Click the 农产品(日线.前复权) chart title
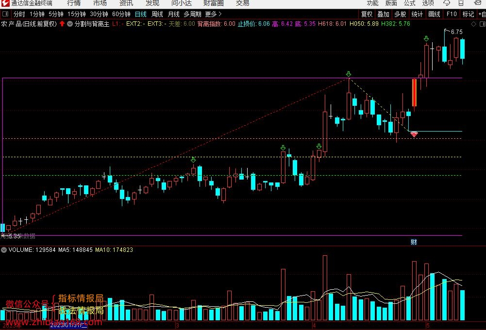The image size is (486, 330). (x=29, y=24)
